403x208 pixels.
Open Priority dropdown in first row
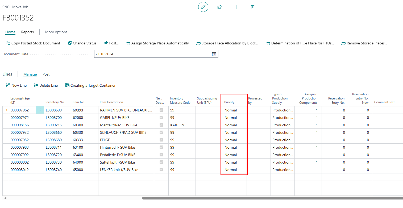[234, 110]
